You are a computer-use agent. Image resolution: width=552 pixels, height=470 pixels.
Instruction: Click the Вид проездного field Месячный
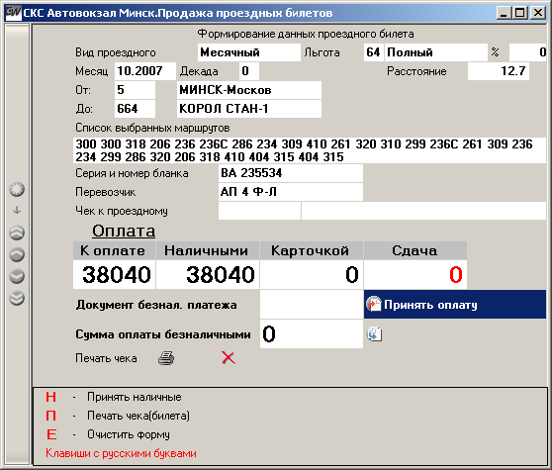[249, 52]
